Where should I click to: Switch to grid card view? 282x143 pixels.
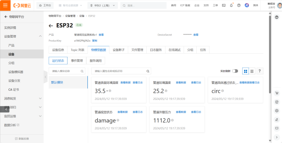click(245, 71)
